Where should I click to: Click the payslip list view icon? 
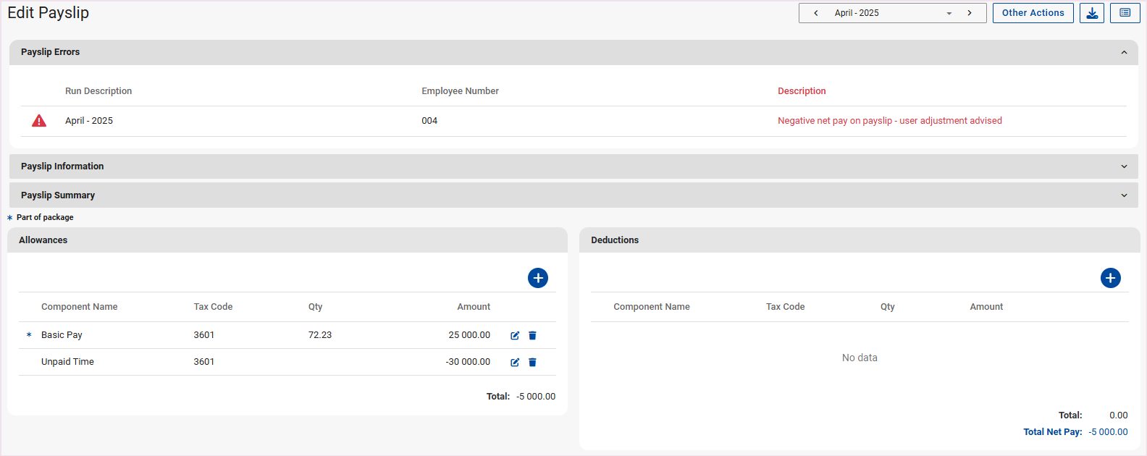coord(1125,13)
